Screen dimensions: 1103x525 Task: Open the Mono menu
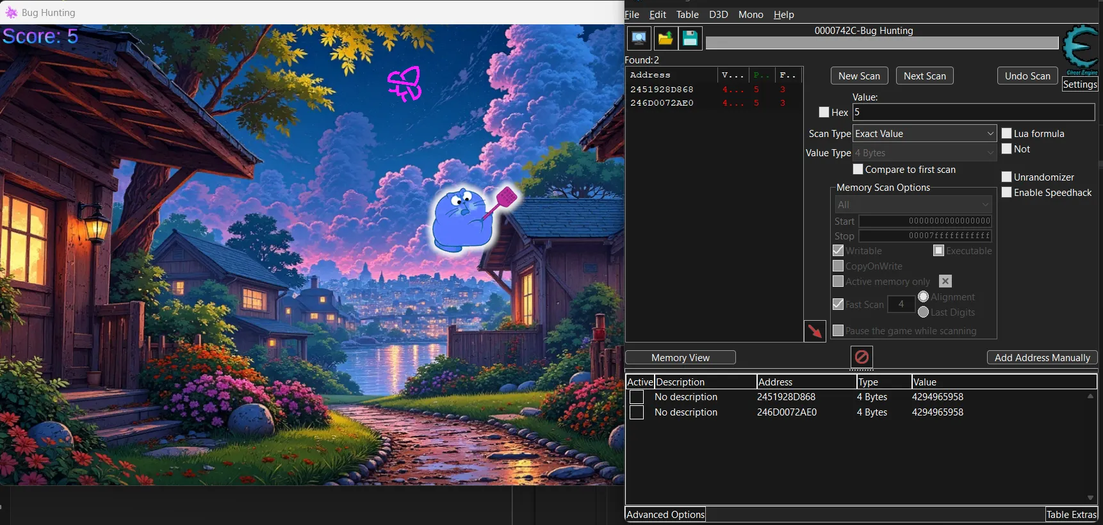[750, 15]
